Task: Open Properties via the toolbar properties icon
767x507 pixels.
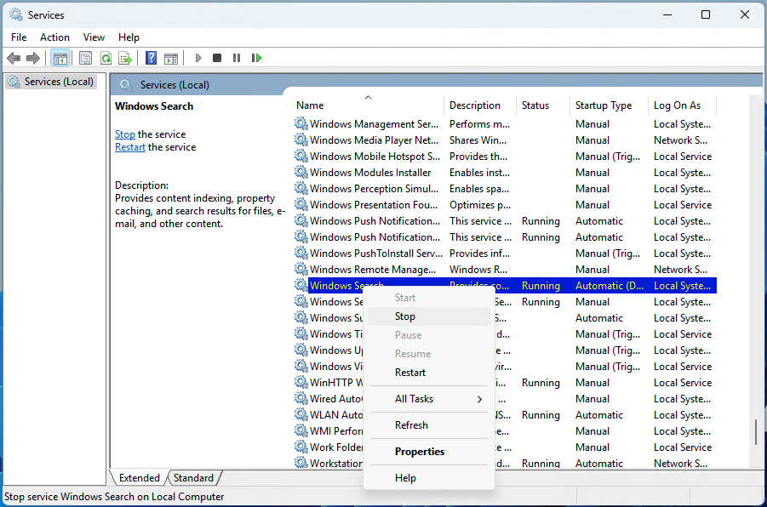Action: [85, 57]
